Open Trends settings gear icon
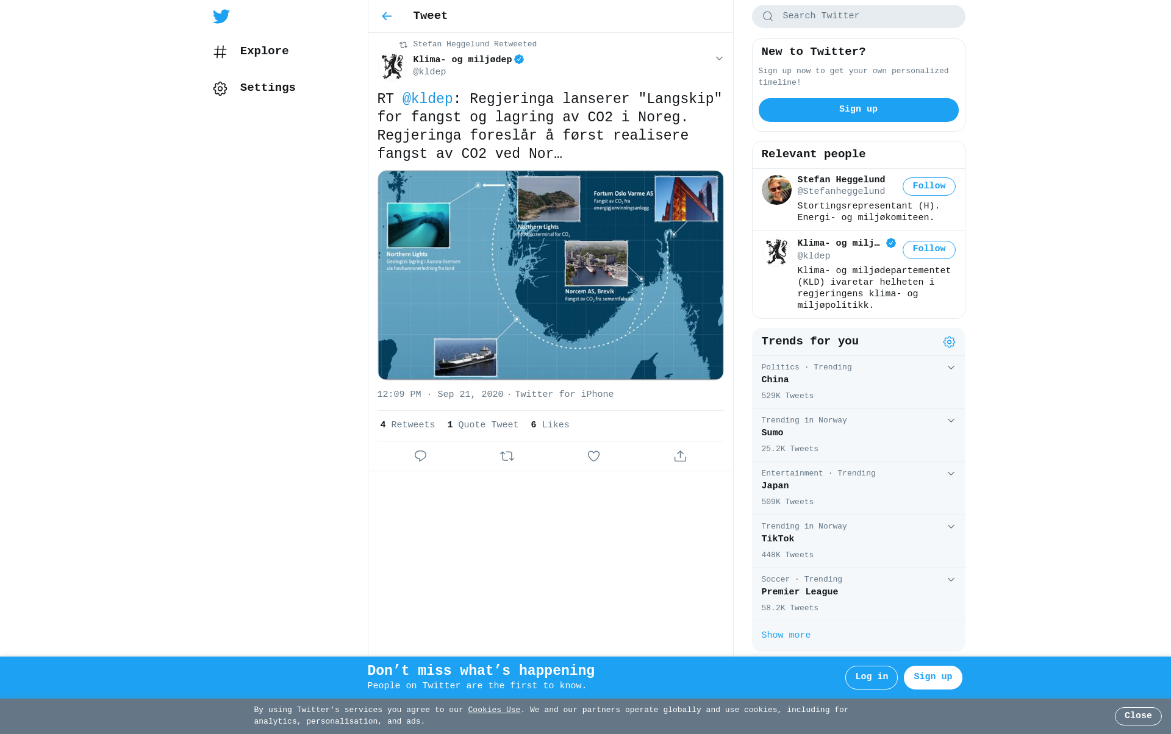1171x734 pixels. (949, 342)
